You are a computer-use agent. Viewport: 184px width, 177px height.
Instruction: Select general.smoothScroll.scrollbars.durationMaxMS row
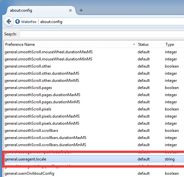pyautogui.click(x=94, y=138)
